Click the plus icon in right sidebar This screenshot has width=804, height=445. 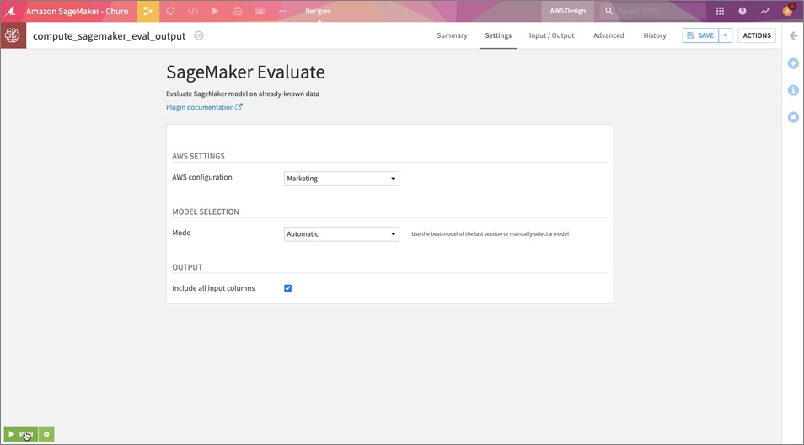[x=793, y=63]
